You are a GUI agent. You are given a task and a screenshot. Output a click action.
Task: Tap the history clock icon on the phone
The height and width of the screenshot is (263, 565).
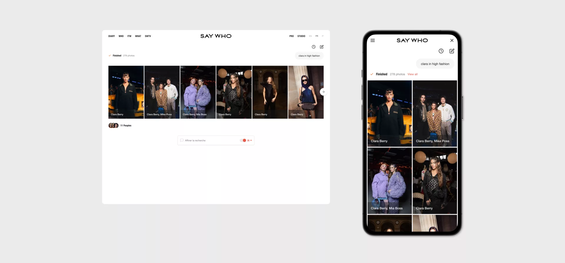(441, 51)
